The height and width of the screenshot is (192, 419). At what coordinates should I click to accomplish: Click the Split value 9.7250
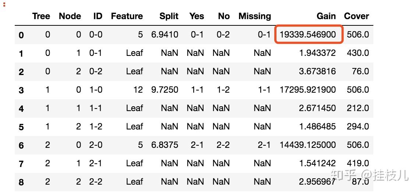[165, 90]
